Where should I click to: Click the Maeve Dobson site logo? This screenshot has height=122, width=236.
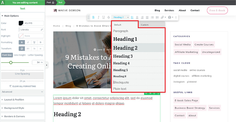click(67, 10)
